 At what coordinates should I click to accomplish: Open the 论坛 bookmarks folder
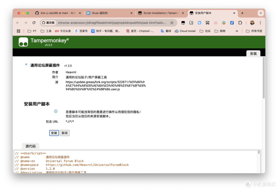[x=205, y=31]
